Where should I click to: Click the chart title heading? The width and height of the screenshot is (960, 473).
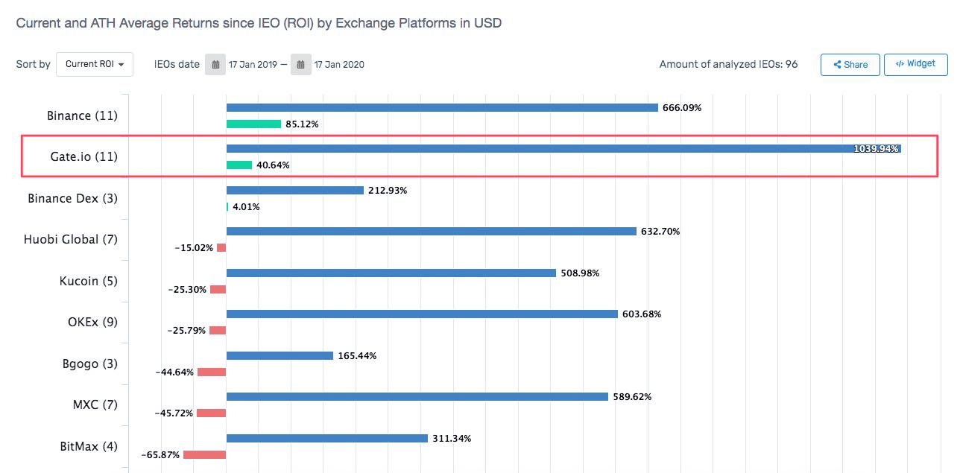point(259,23)
